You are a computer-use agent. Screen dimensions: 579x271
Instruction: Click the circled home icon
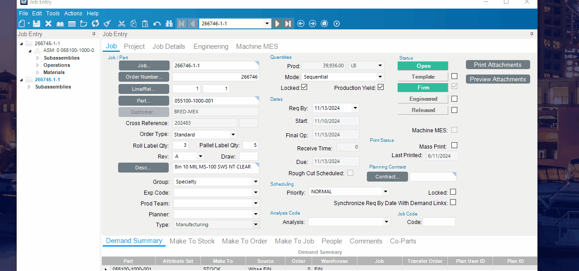click(x=324, y=23)
